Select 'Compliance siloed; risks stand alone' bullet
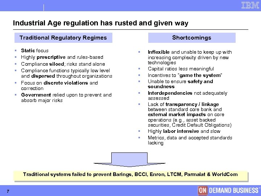 [63, 64]
